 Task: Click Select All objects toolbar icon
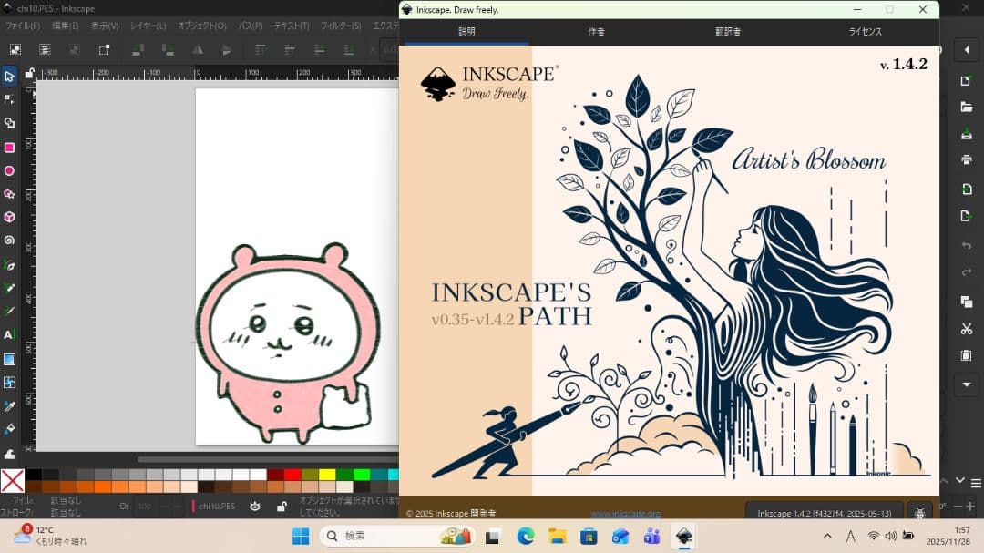click(15, 49)
